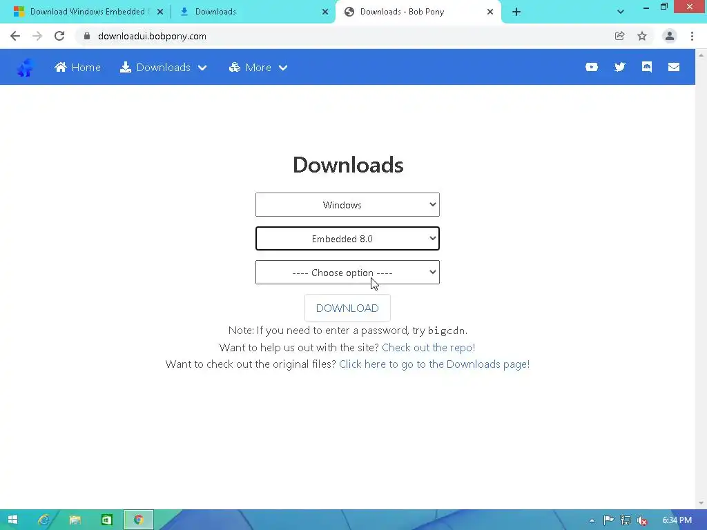Image resolution: width=707 pixels, height=530 pixels.
Task: Expand the Downloads menu chevron
Action: [202, 68]
